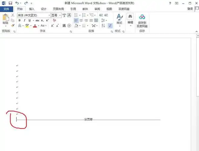Image resolution: width=199 pixels, height=151 pixels.
Task: Expand the numbering list dropdown arrow
Action: pos(88,15)
